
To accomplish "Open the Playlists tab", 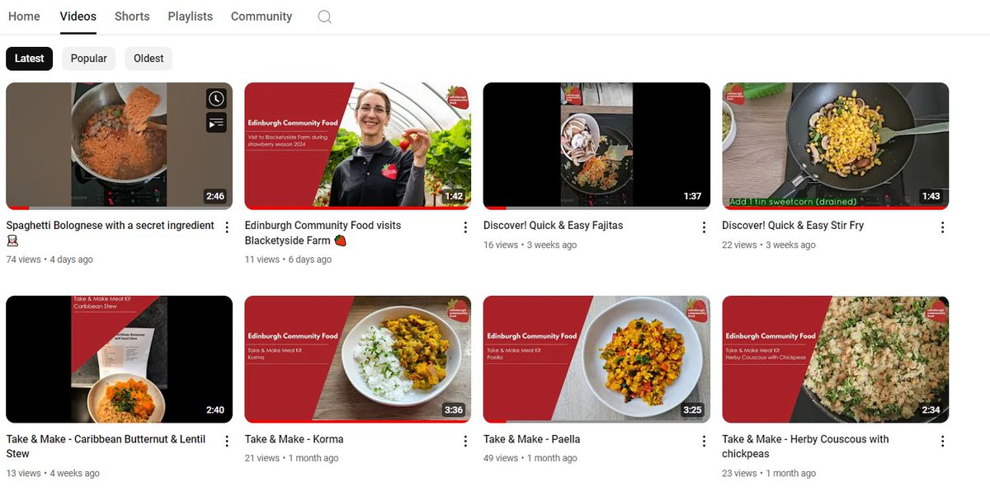I will click(190, 16).
